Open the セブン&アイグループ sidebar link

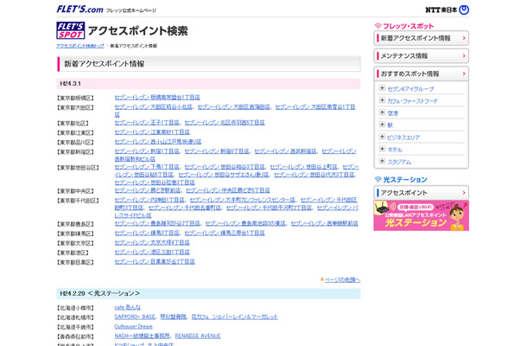coord(410,89)
